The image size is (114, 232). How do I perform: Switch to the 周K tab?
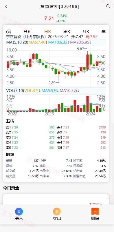click(x=67, y=32)
